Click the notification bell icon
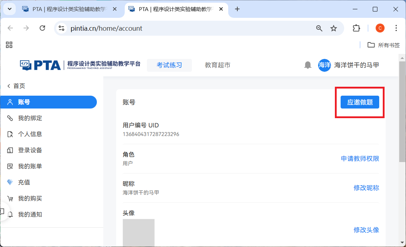Image resolution: width=406 pixels, height=247 pixels. tap(308, 65)
